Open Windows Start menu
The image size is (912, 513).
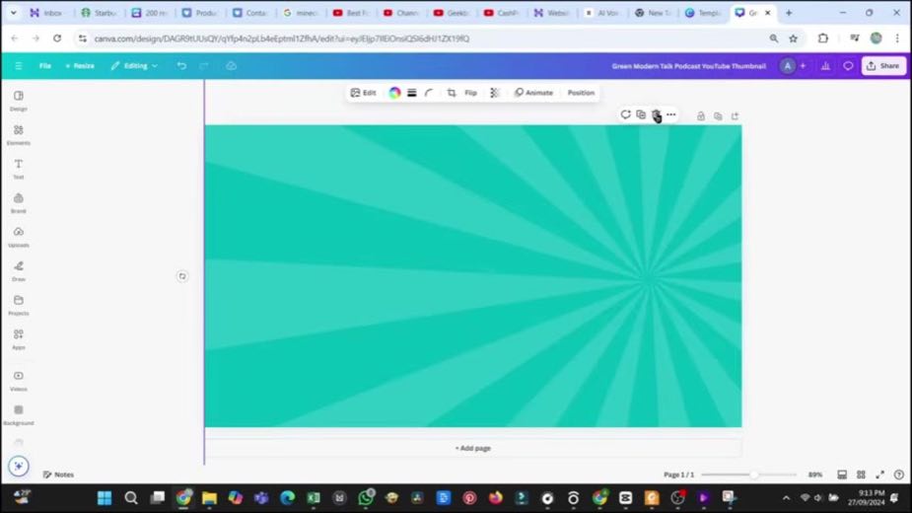[105, 498]
